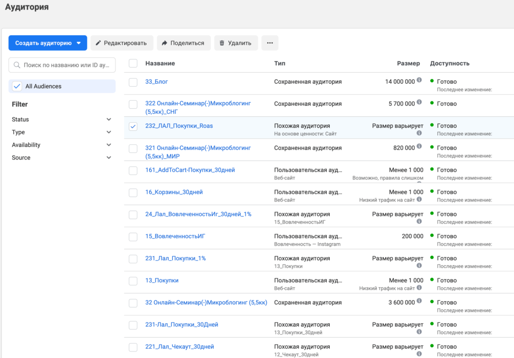Viewport: 514px width, 358px height.
Task: Click the info icon next to 14 000 000
Action: coord(419,81)
